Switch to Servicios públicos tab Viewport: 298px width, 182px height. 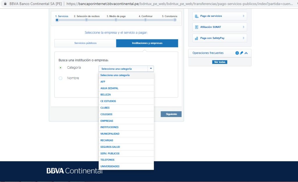click(85, 43)
